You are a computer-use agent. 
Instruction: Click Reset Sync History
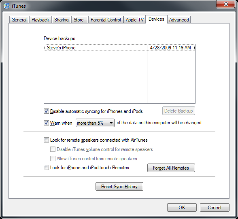pyautogui.click(x=119, y=186)
